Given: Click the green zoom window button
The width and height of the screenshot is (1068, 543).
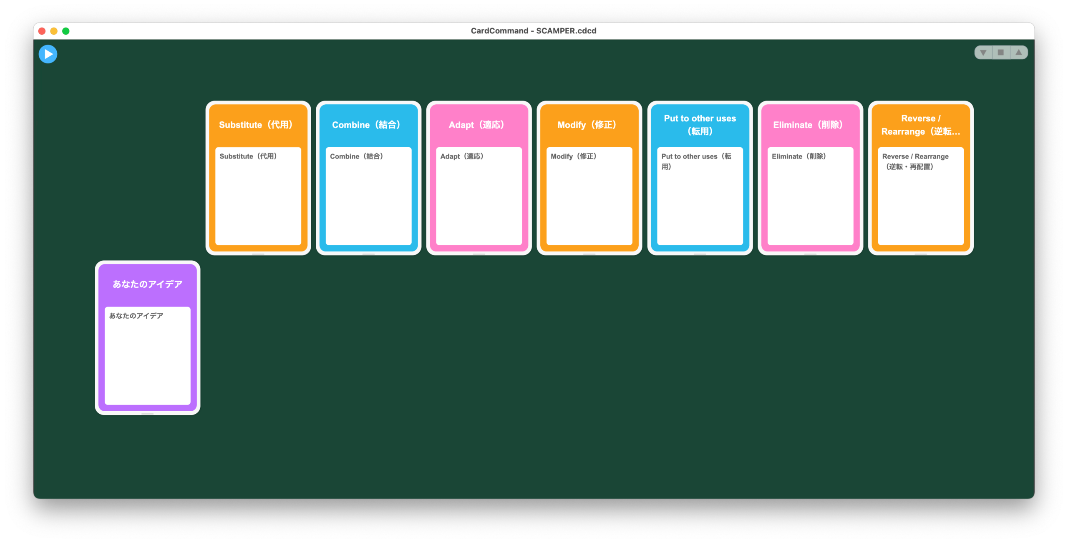Looking at the screenshot, I should tap(66, 31).
